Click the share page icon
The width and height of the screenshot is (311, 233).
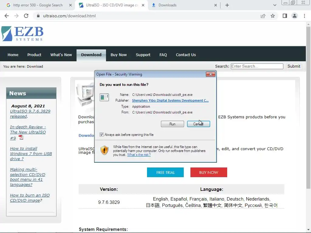(263, 16)
